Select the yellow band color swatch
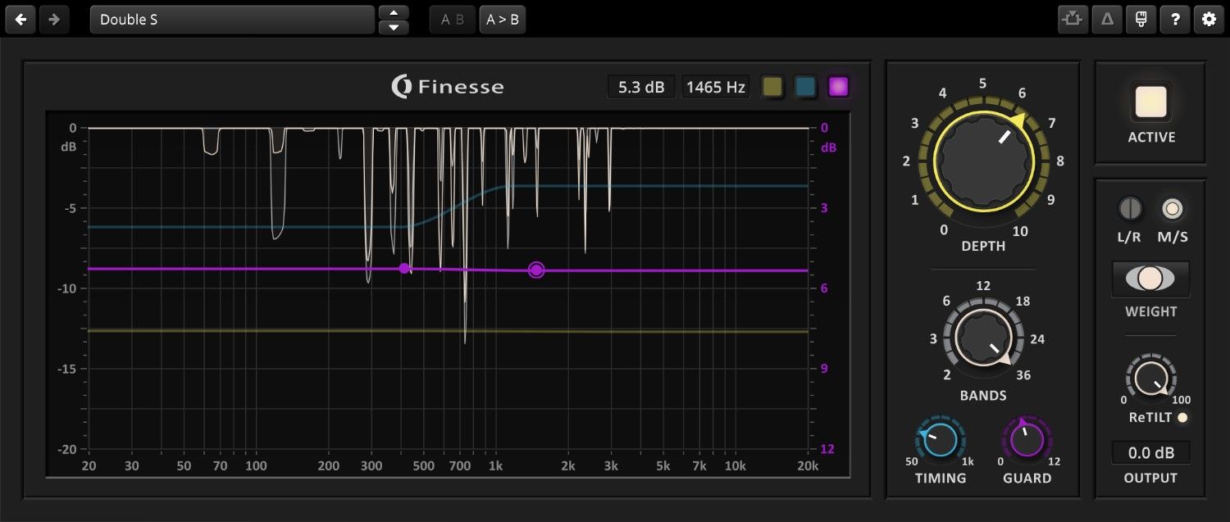 772,87
